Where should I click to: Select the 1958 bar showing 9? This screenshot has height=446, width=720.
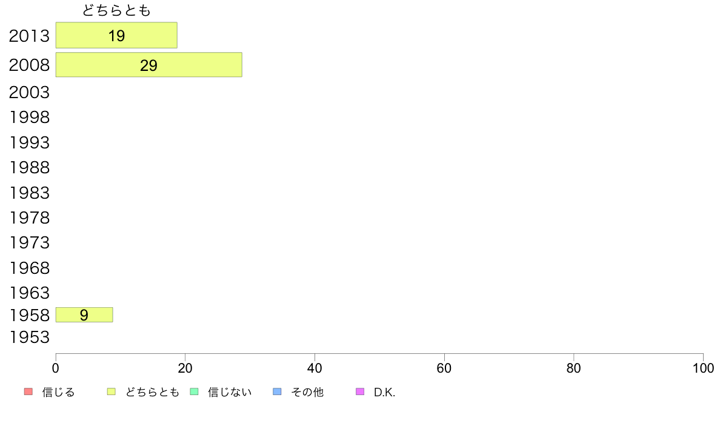point(84,315)
